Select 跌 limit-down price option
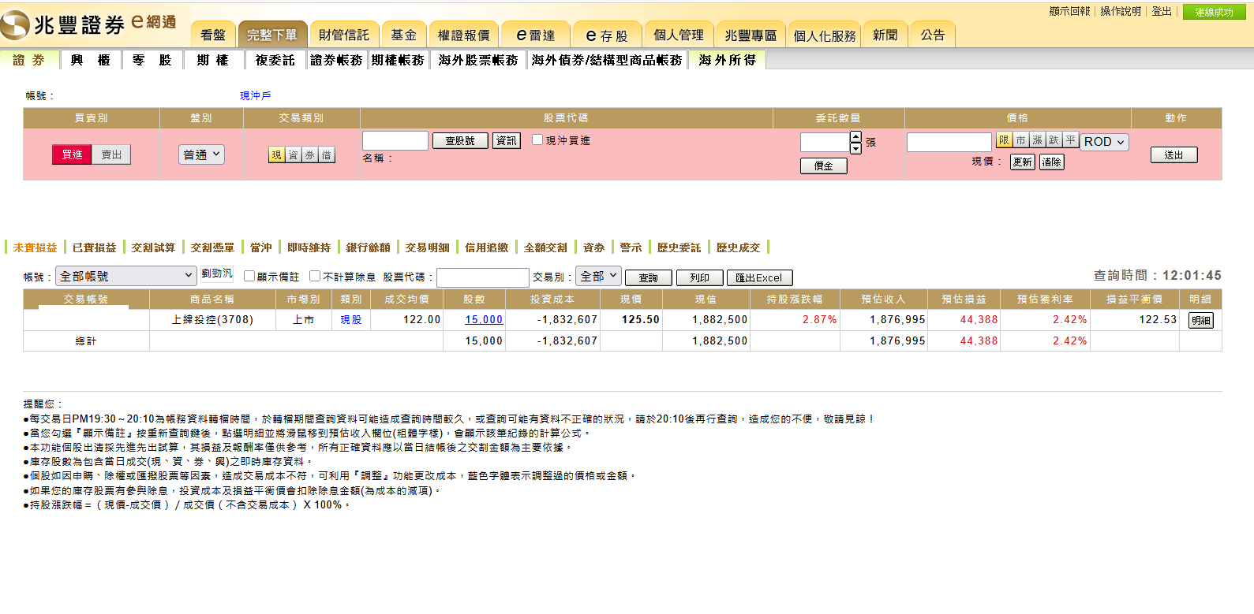The height and width of the screenshot is (614, 1254). click(1054, 140)
